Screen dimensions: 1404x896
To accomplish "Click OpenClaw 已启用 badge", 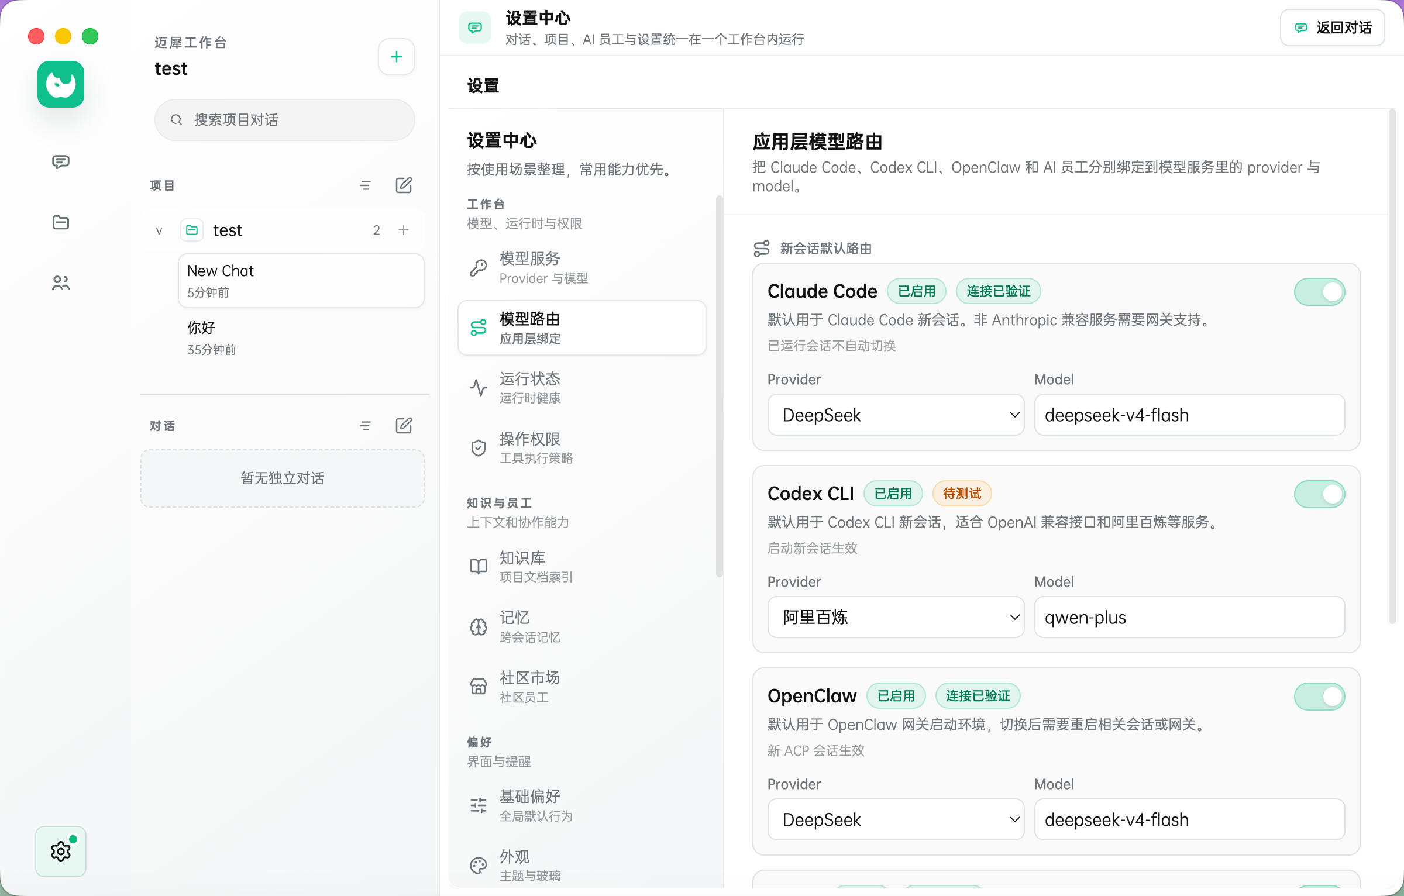I will (896, 696).
